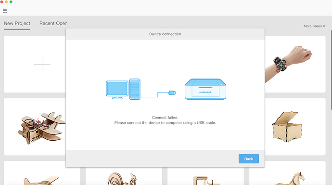Viewport: 332px width, 185px height.
Task: Click the green maximize window button
Action: point(11,2)
